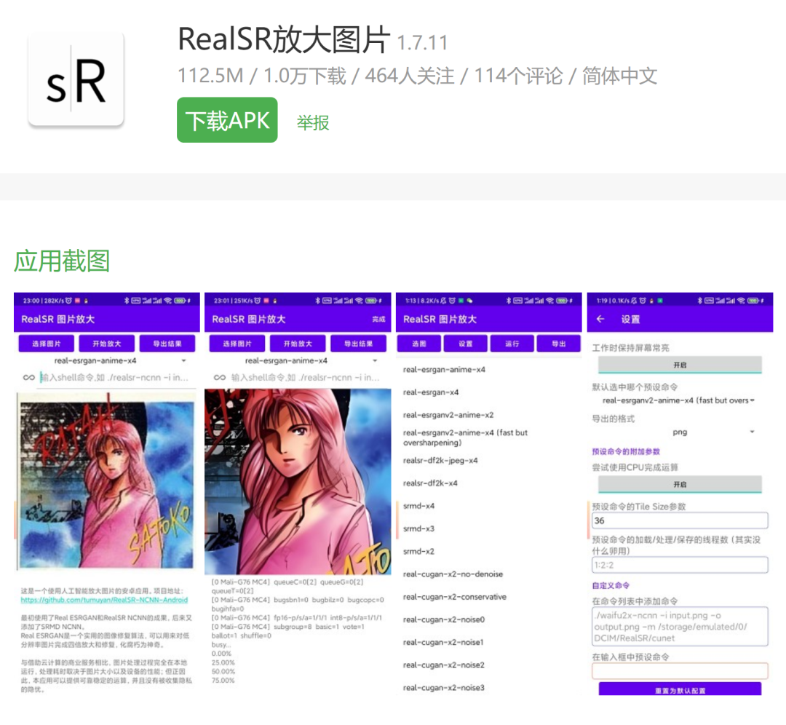Click 导出结果 button in 23:00 screenshot

tap(167, 344)
